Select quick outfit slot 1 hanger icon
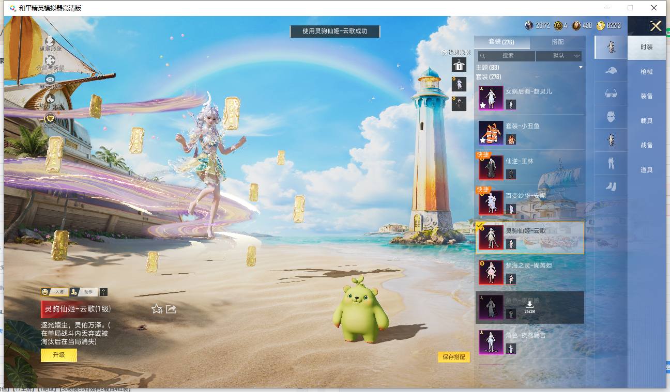670x392 pixels. click(459, 65)
